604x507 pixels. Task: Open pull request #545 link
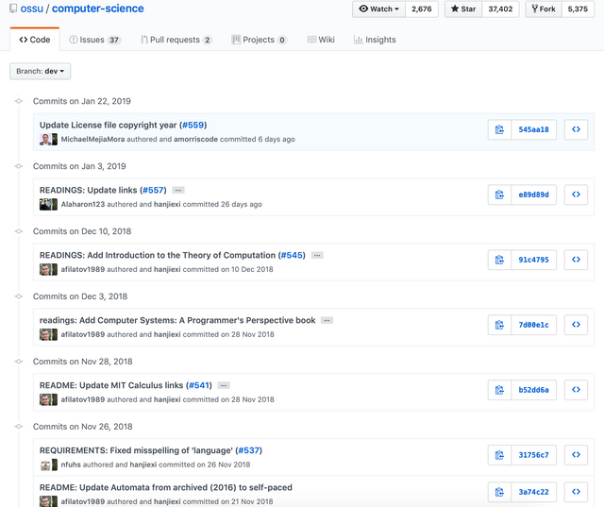coord(292,256)
